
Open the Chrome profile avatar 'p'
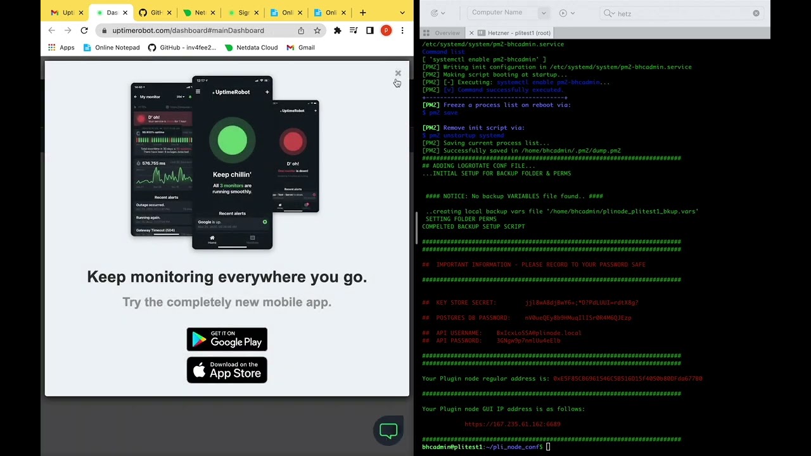pos(386,30)
